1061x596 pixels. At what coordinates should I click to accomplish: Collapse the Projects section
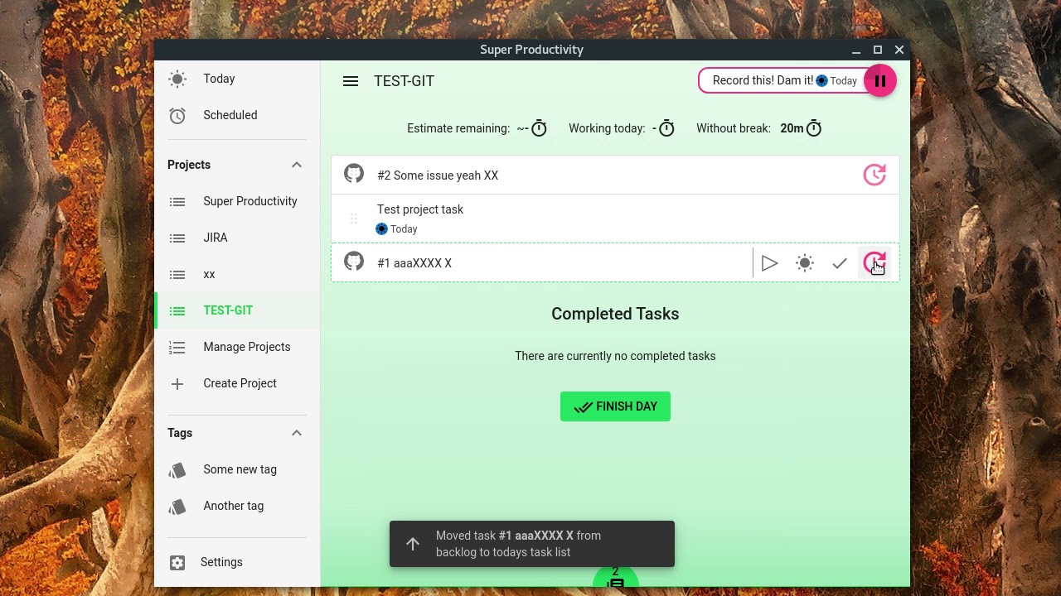click(296, 165)
